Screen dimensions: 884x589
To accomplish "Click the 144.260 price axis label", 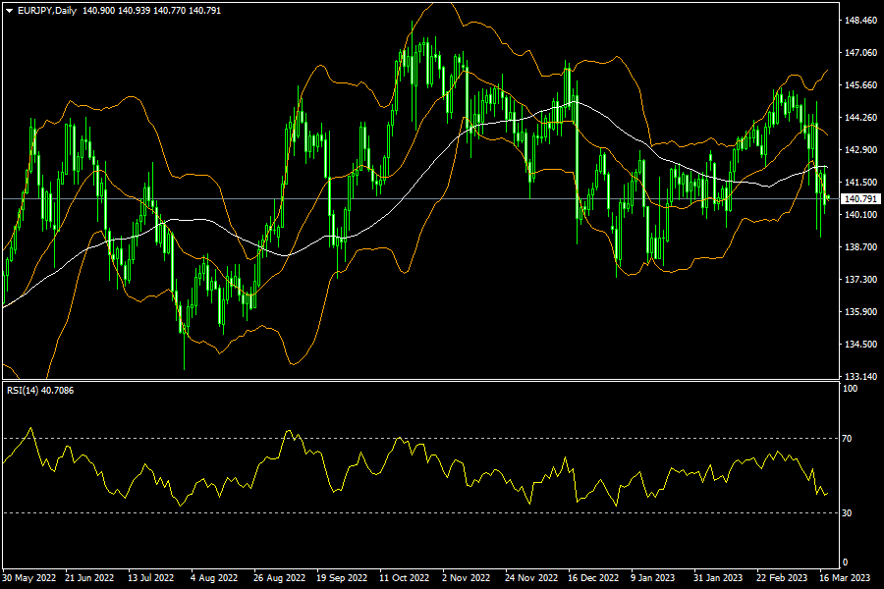I will pyautogui.click(x=860, y=117).
